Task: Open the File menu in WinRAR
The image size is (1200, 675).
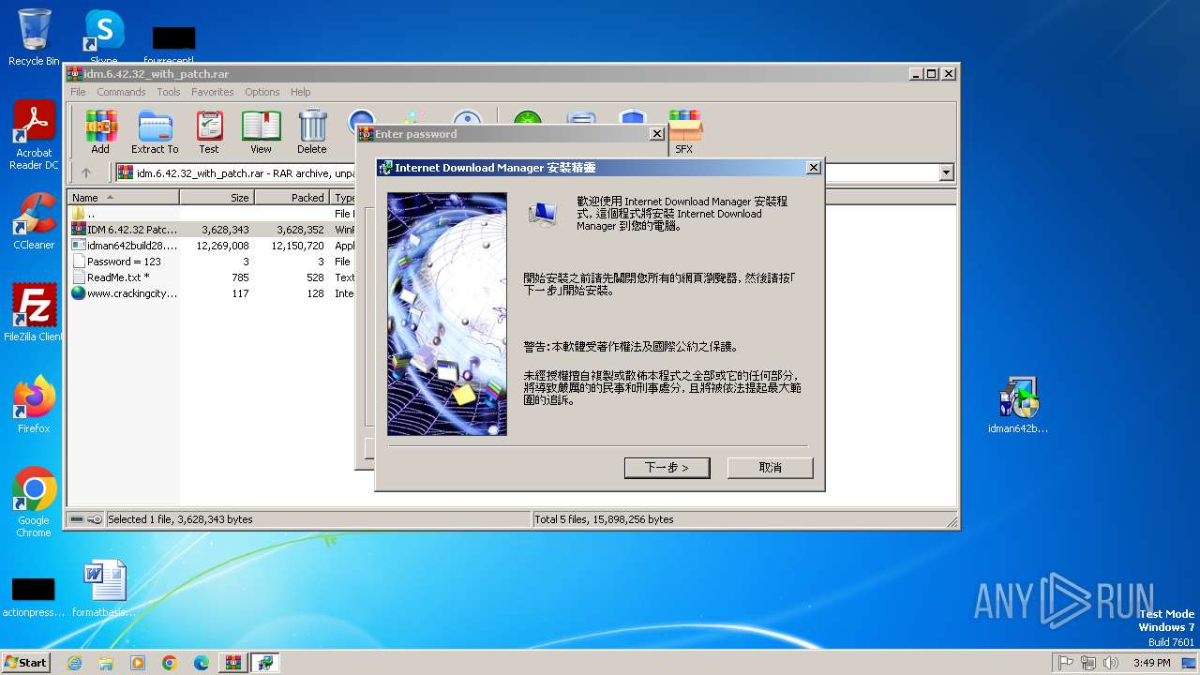Action: pos(78,92)
